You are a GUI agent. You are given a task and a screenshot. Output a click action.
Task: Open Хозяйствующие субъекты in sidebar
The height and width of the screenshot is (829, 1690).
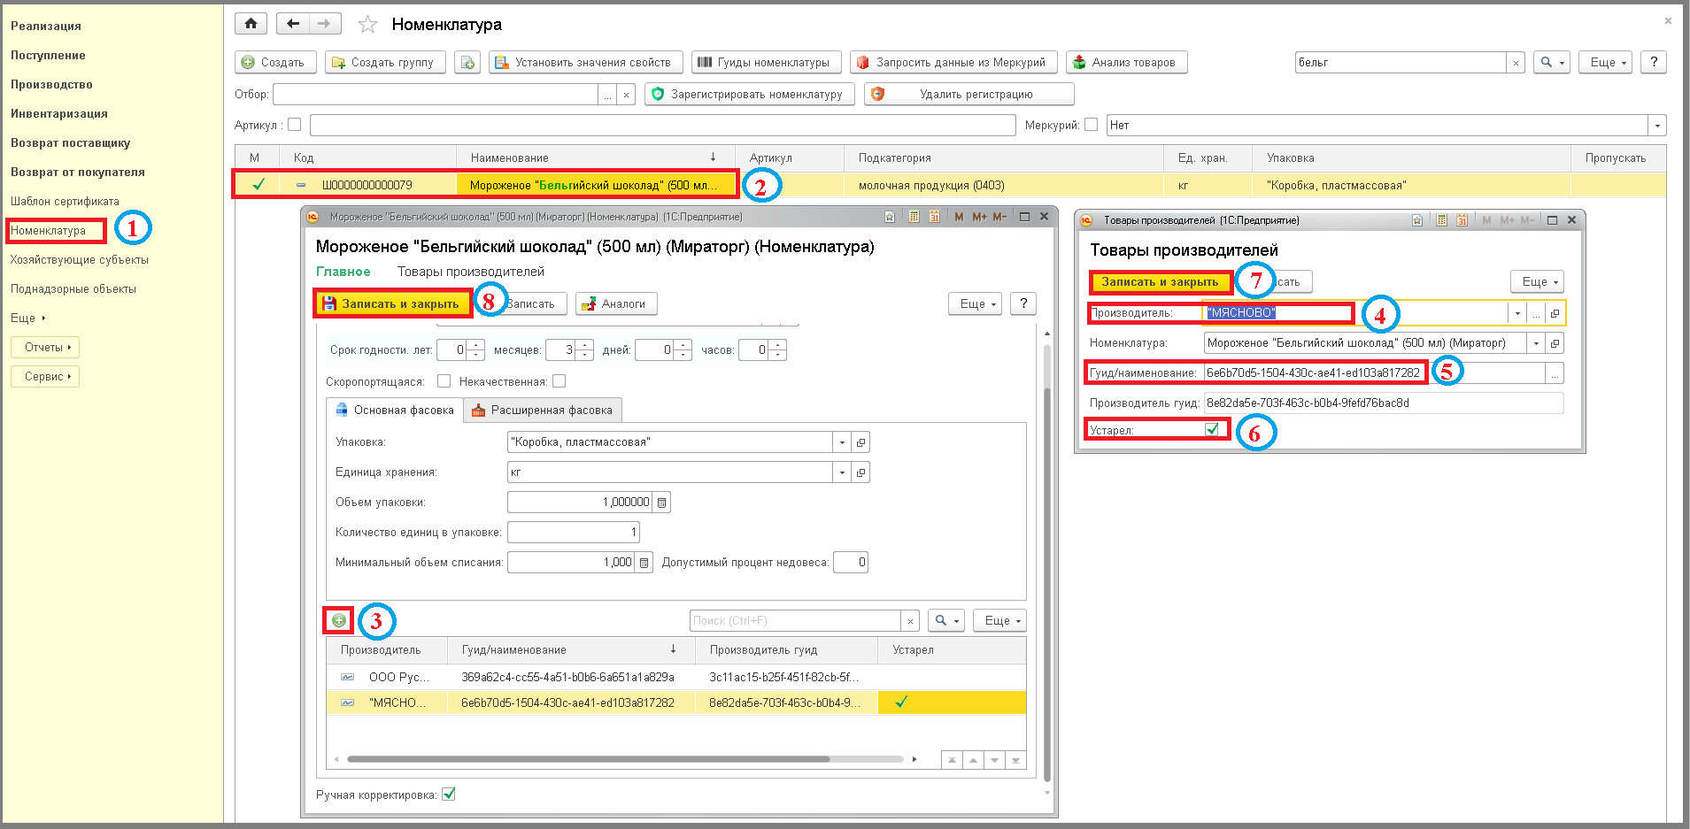[x=80, y=260]
